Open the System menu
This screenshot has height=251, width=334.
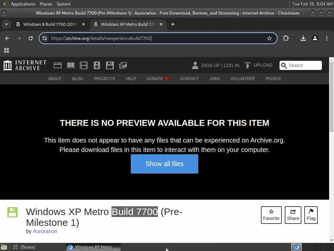click(64, 4)
